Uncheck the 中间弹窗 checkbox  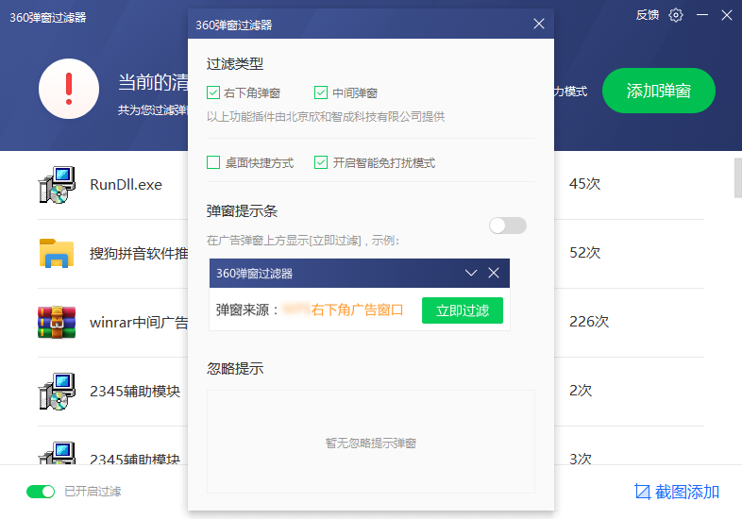pyautogui.click(x=321, y=93)
